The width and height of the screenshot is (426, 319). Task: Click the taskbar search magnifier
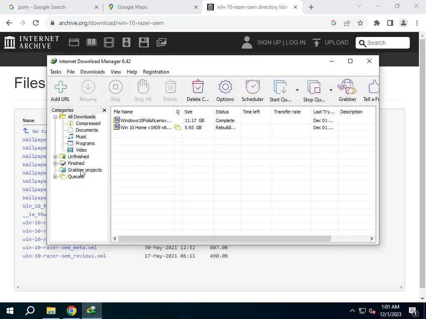click(x=30, y=311)
